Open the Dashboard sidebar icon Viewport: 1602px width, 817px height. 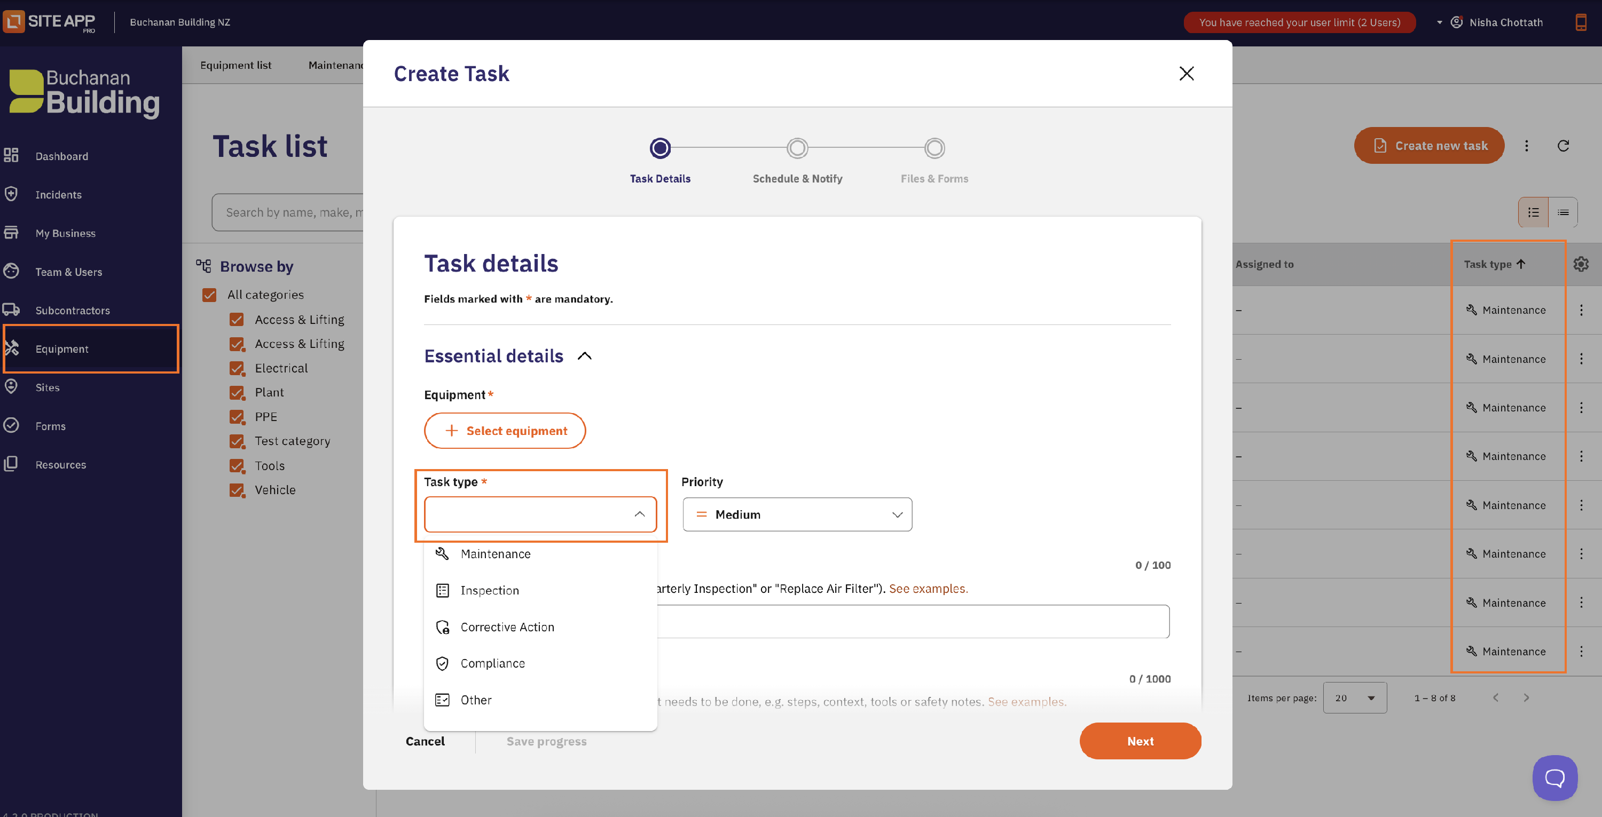tap(11, 155)
